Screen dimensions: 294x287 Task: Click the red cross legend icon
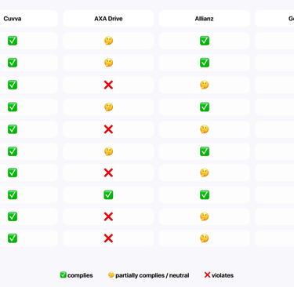click(207, 275)
